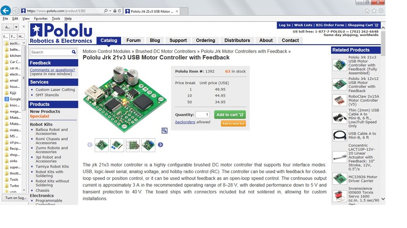Click the zoom magnifier icon on product image
The width and height of the screenshot is (407, 228).
pos(164,131)
